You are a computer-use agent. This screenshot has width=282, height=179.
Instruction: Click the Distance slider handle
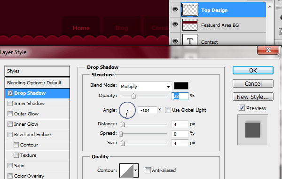123,124
